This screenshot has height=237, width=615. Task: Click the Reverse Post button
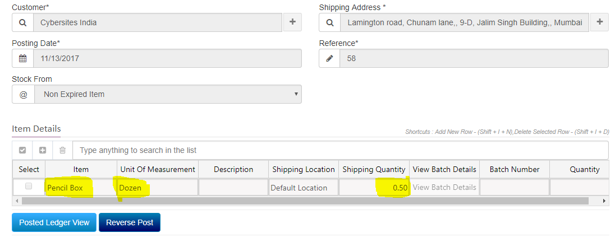(x=130, y=222)
